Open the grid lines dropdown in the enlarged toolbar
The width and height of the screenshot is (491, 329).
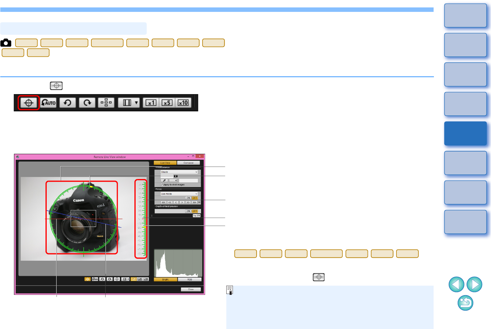click(x=129, y=103)
